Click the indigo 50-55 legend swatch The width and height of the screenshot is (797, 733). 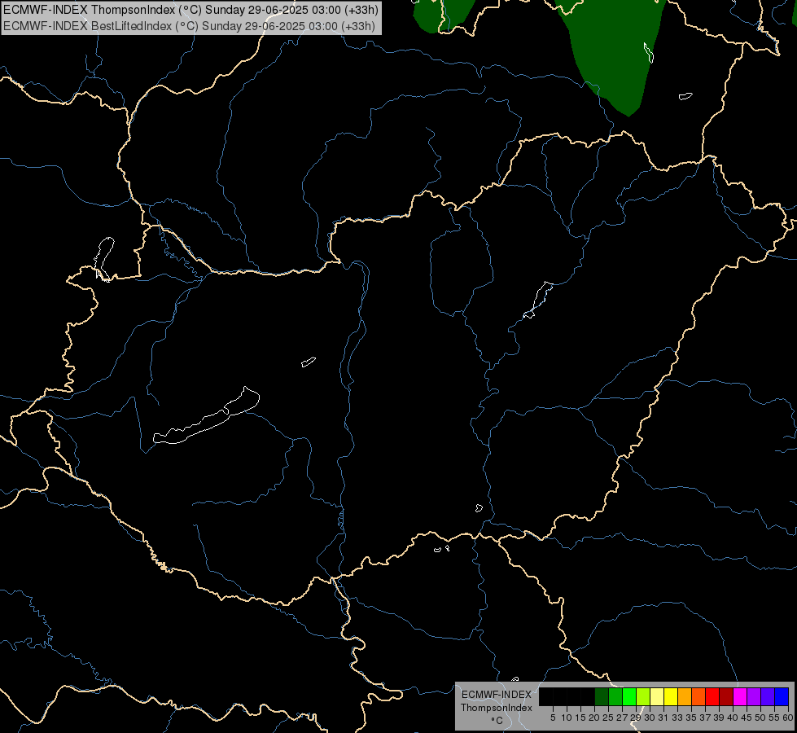768,697
